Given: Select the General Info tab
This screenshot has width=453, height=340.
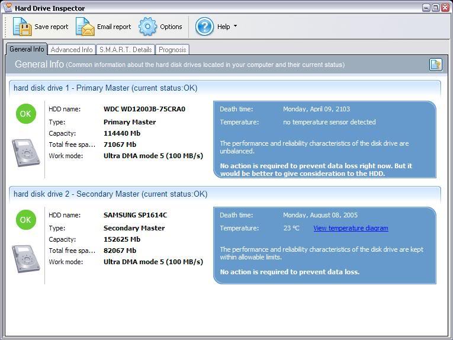Looking at the screenshot, I should pyautogui.click(x=27, y=49).
